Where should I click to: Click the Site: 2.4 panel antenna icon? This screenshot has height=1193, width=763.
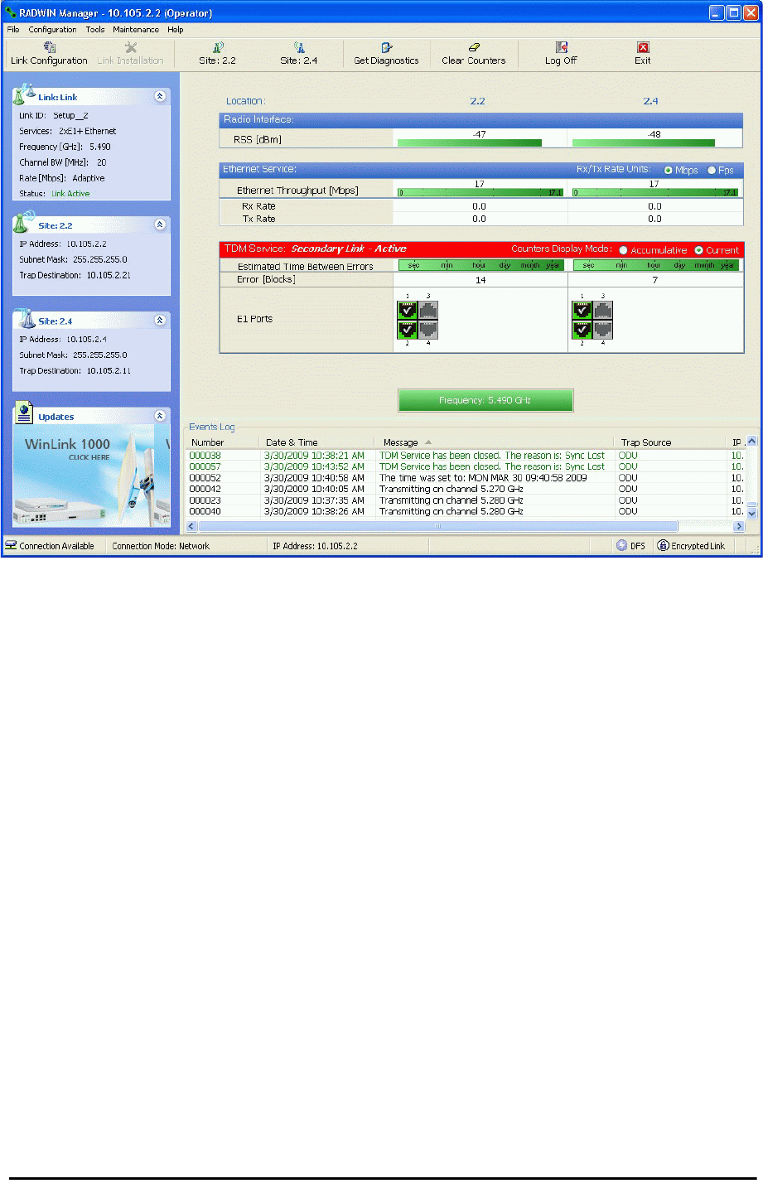[23, 318]
